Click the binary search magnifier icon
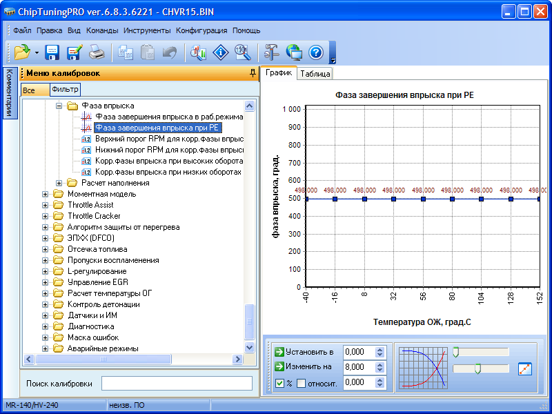552x414 pixels. 241,52
